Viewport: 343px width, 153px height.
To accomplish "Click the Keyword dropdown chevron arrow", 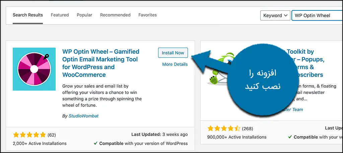I will [285, 15].
